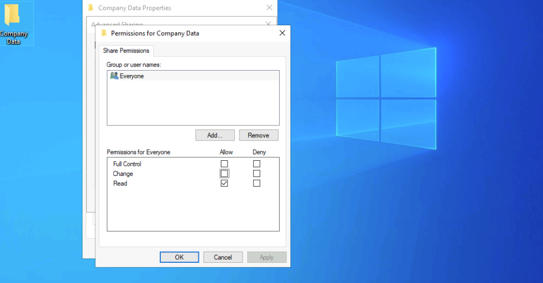Click the Add... button
The width and height of the screenshot is (543, 283).
[x=215, y=135]
